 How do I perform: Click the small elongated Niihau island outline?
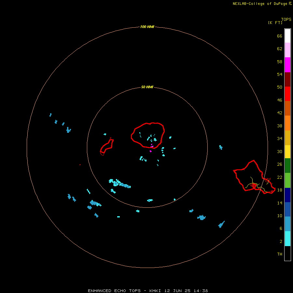[x=107, y=147]
